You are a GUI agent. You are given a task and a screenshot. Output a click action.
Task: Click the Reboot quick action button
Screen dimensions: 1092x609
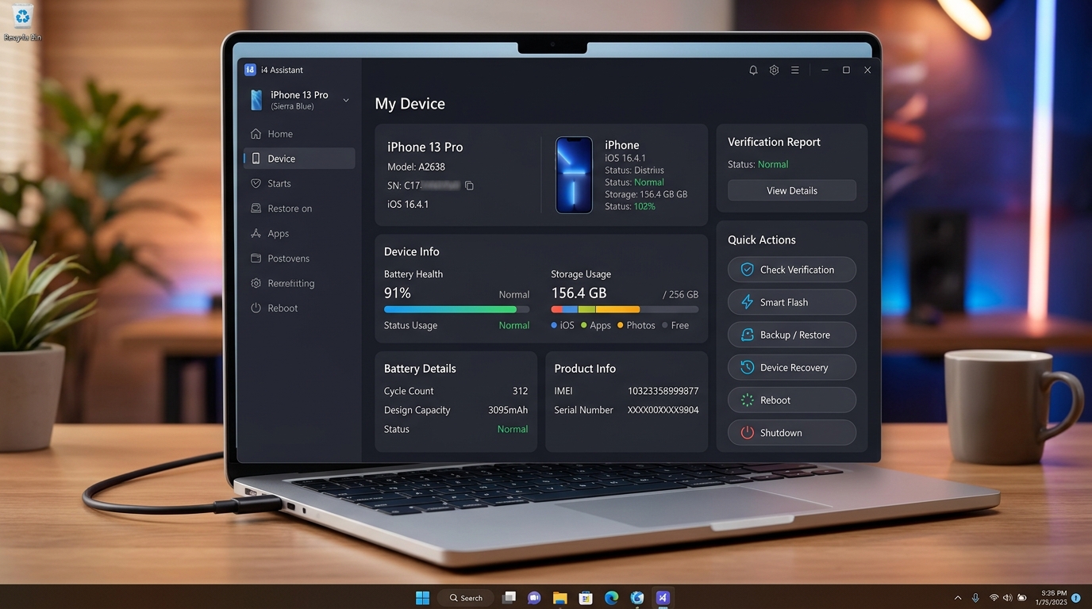point(792,400)
